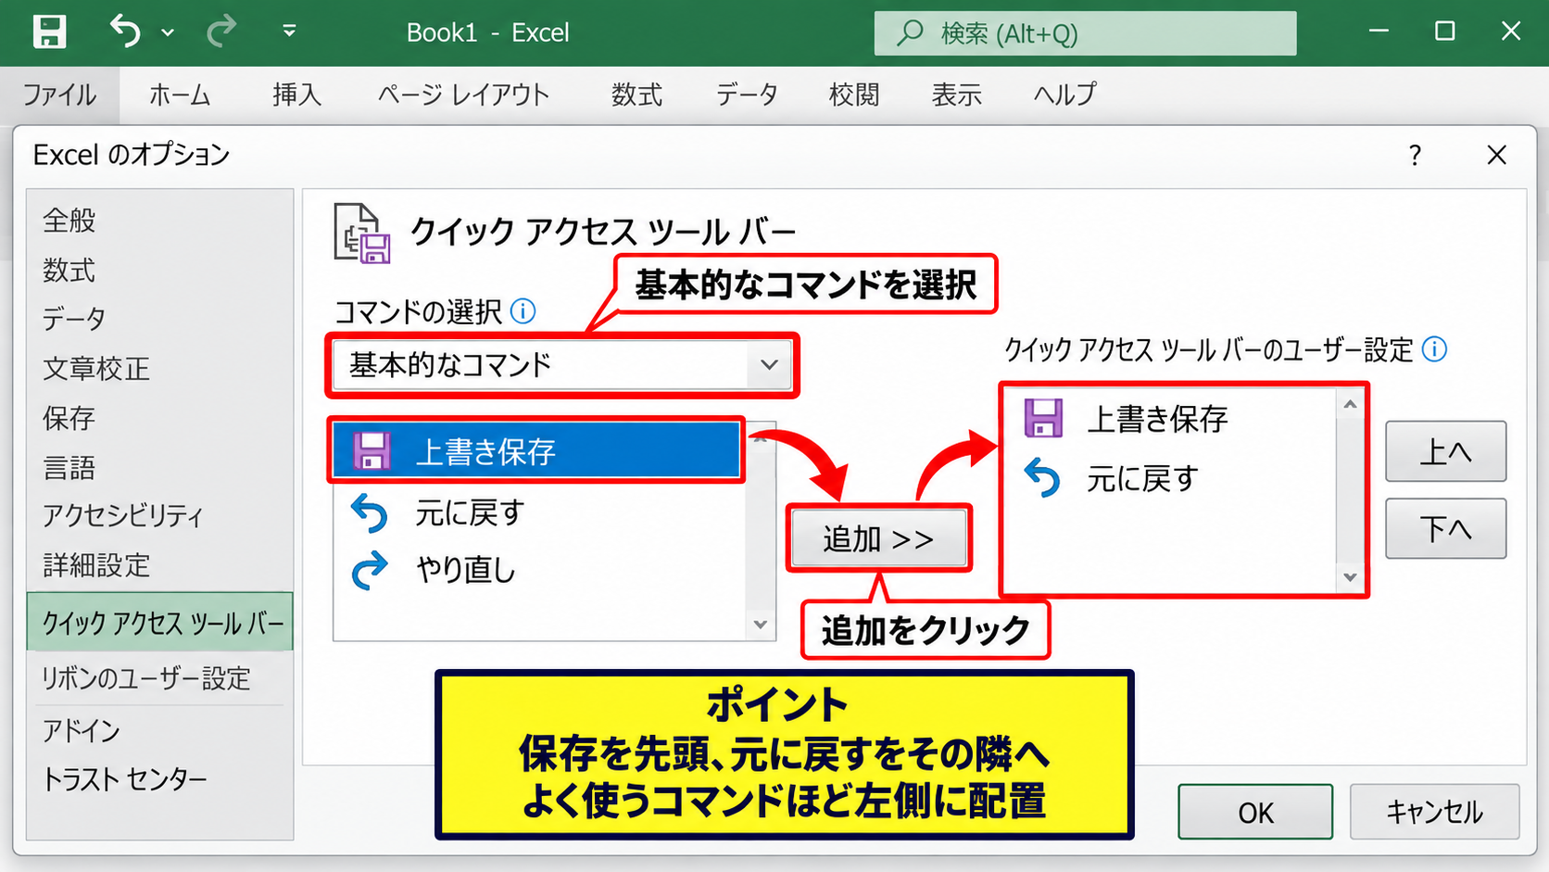The image size is (1549, 872).
Task: Open the Undo history dropdown arrow
Action: click(168, 32)
